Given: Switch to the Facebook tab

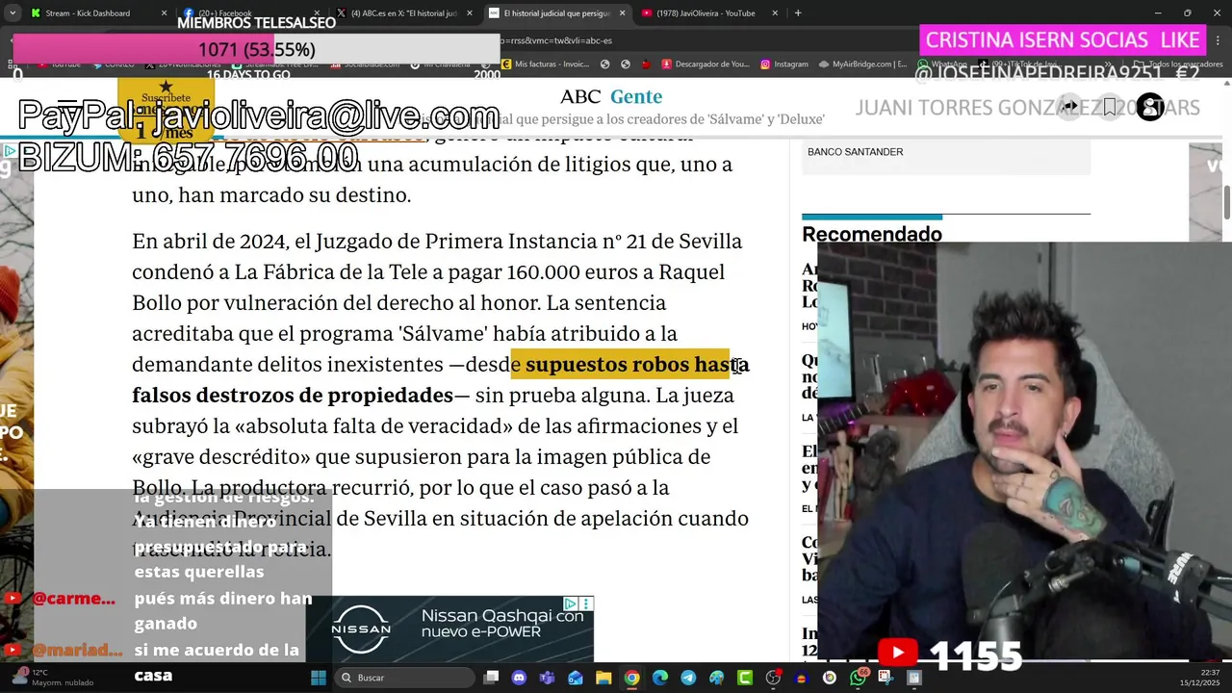Looking at the screenshot, I should pyautogui.click(x=252, y=13).
